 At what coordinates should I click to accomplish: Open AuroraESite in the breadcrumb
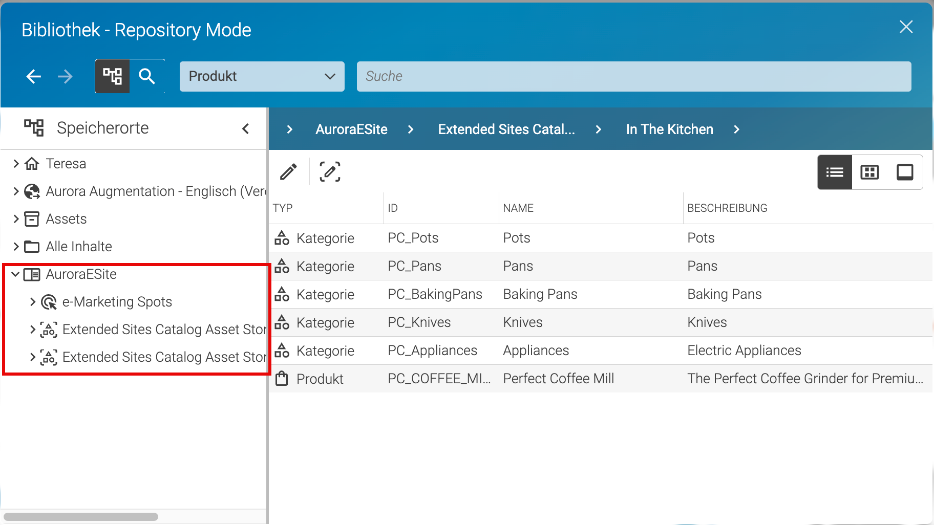(351, 129)
